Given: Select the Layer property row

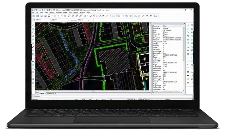Looking at the screenshot, I should [x=167, y=30].
